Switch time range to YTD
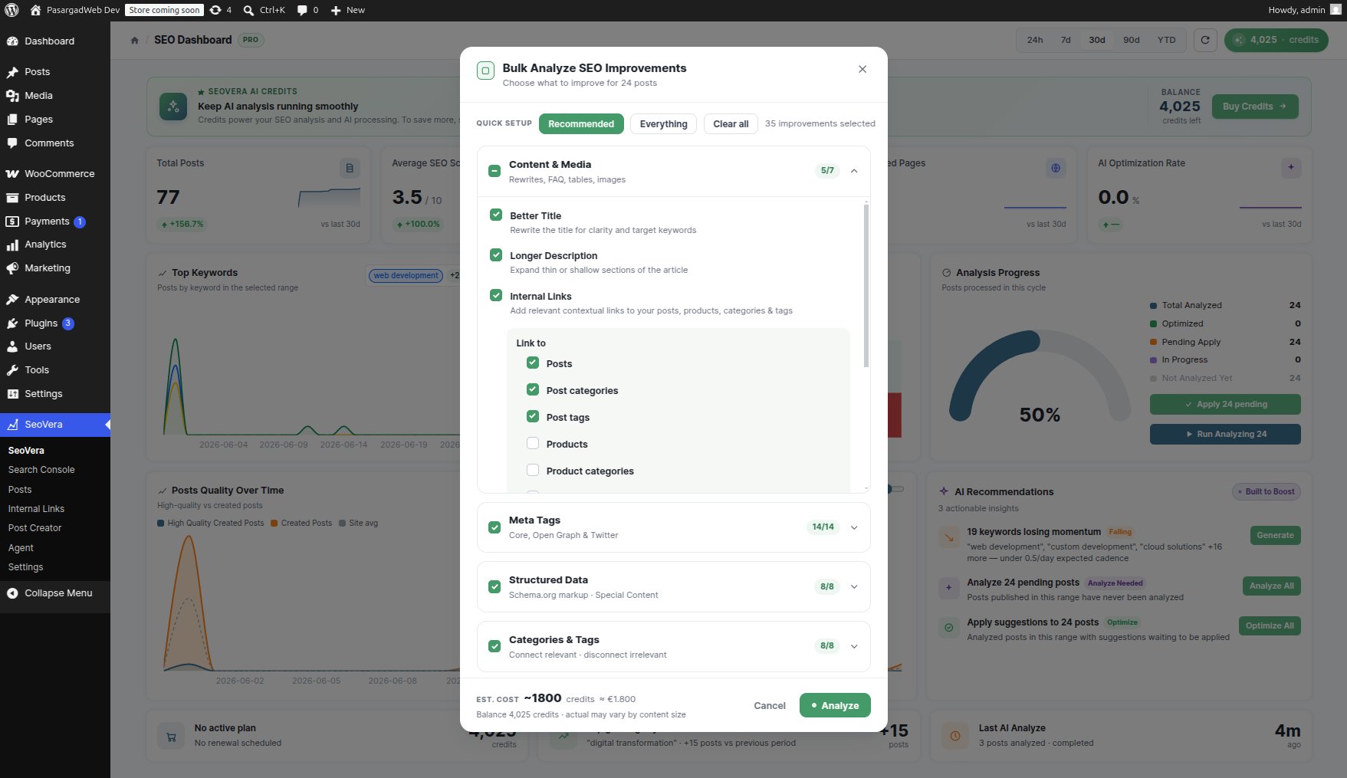 1166,40
